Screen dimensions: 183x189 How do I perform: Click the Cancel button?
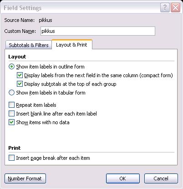(161, 178)
